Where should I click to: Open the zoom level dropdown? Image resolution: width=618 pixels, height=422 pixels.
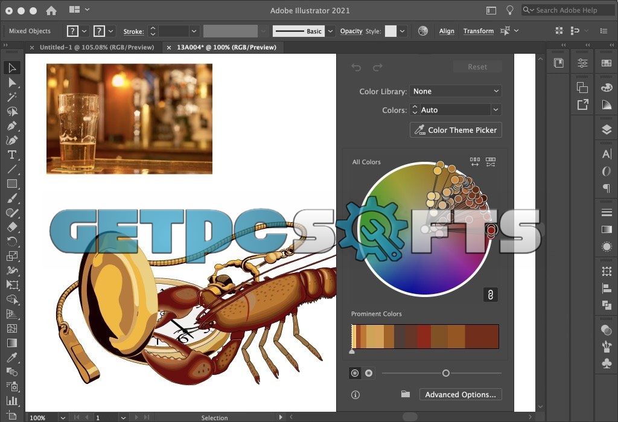62,417
